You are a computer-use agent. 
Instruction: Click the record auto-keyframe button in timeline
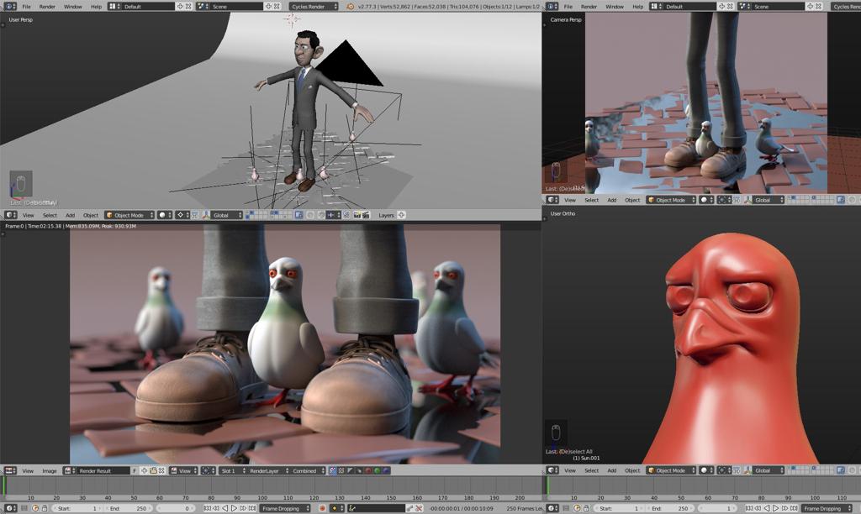click(322, 508)
